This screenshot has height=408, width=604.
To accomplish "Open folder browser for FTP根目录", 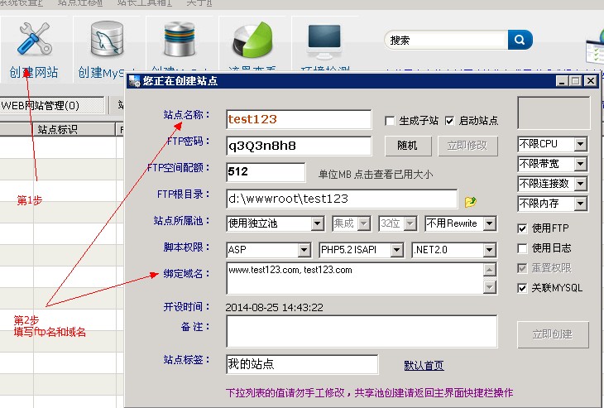I will point(471,200).
